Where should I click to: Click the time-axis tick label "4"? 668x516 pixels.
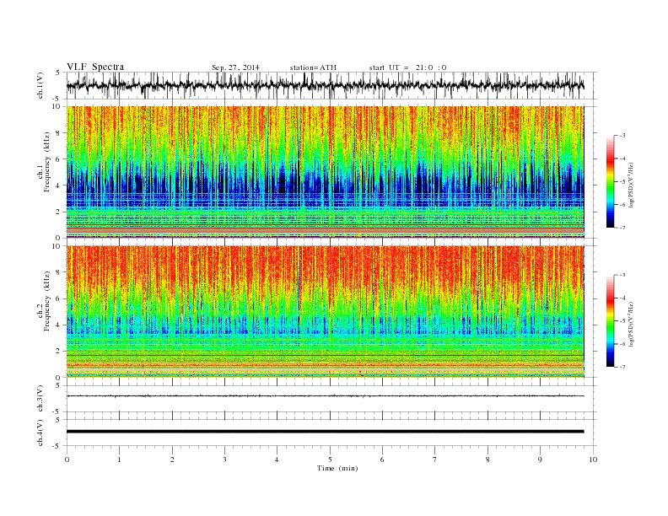click(277, 460)
